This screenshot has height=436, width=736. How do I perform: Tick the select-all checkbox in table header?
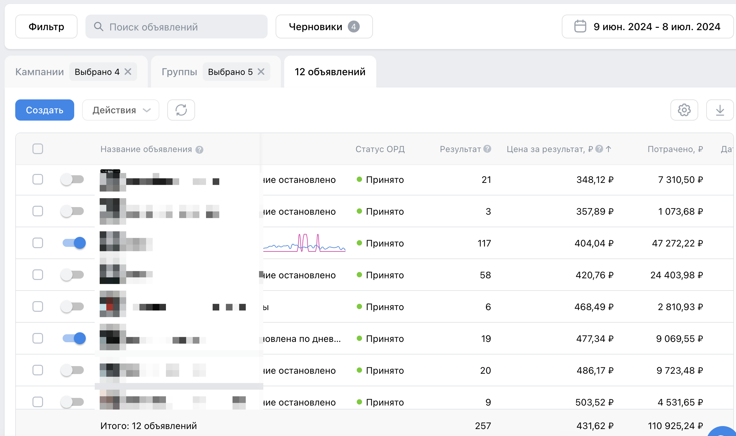38,149
